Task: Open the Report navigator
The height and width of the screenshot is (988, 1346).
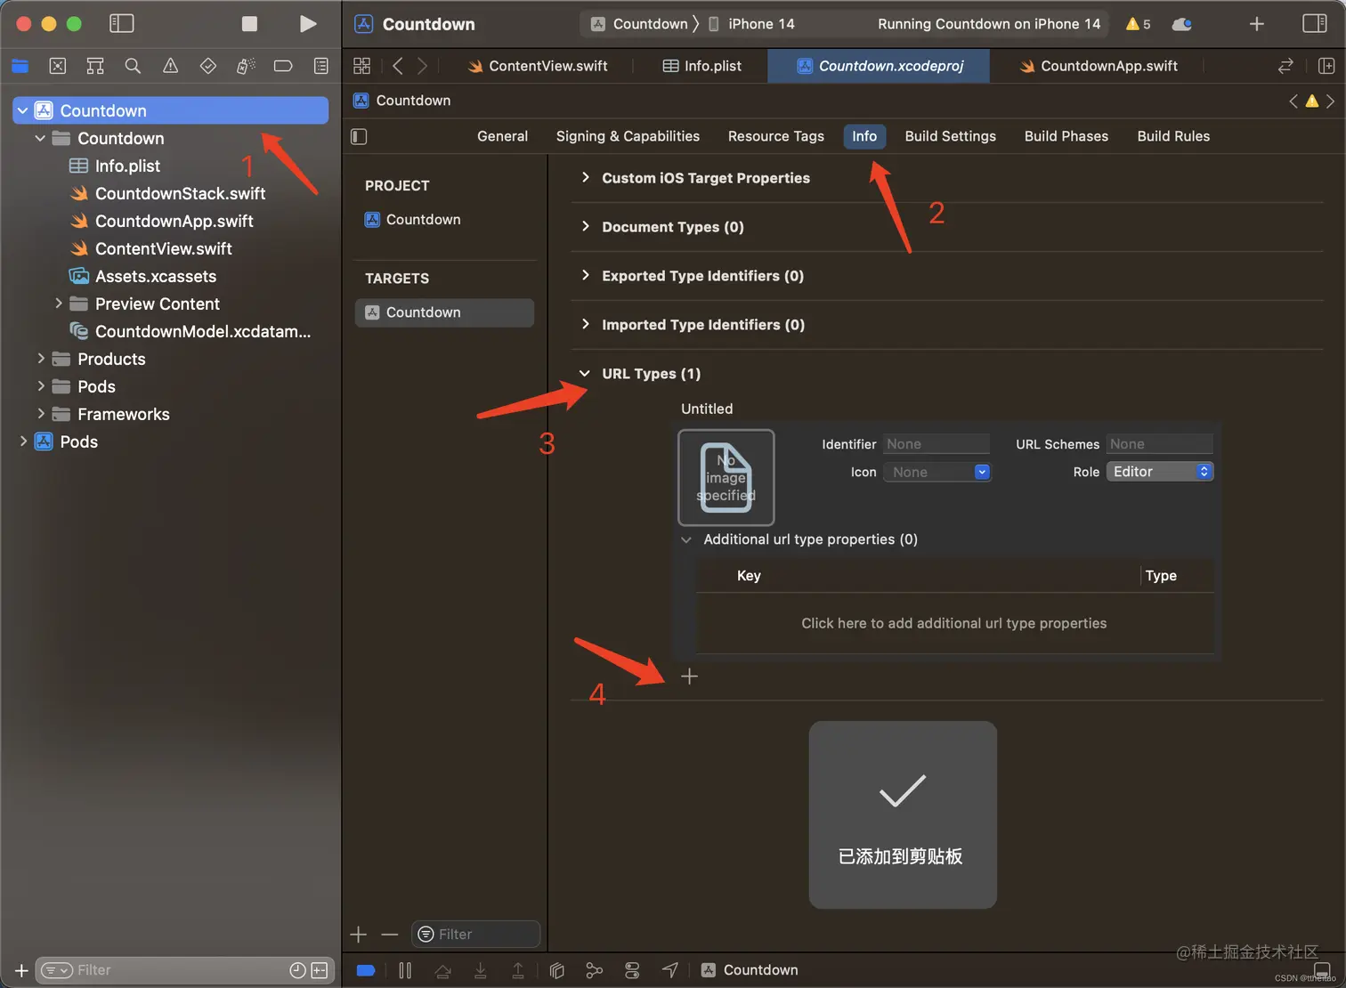Action: coord(321,66)
